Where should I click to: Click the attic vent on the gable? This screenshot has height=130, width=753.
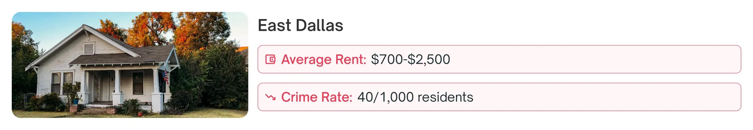point(89,48)
